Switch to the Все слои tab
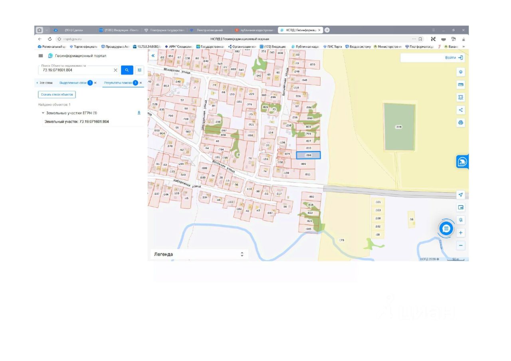Viewport: 511px width, 361px height. tap(46, 83)
